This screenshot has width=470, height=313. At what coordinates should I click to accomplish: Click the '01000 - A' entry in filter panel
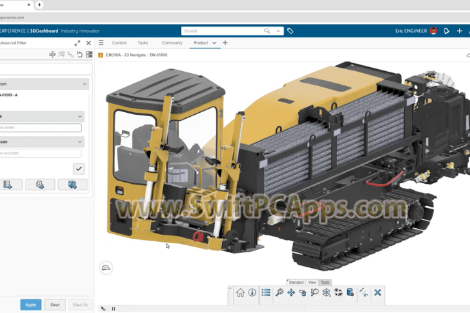pyautogui.click(x=9, y=95)
